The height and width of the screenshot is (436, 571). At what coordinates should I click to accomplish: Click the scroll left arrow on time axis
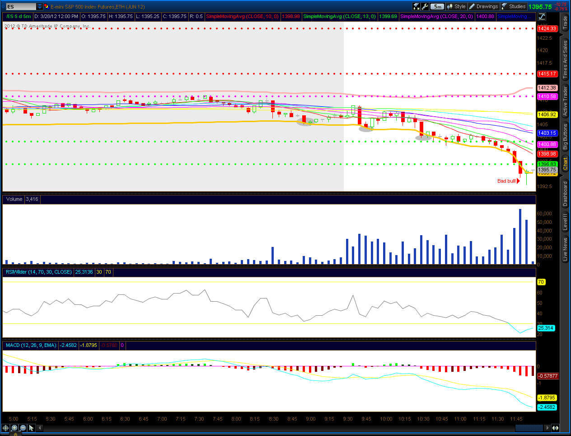coord(40,428)
